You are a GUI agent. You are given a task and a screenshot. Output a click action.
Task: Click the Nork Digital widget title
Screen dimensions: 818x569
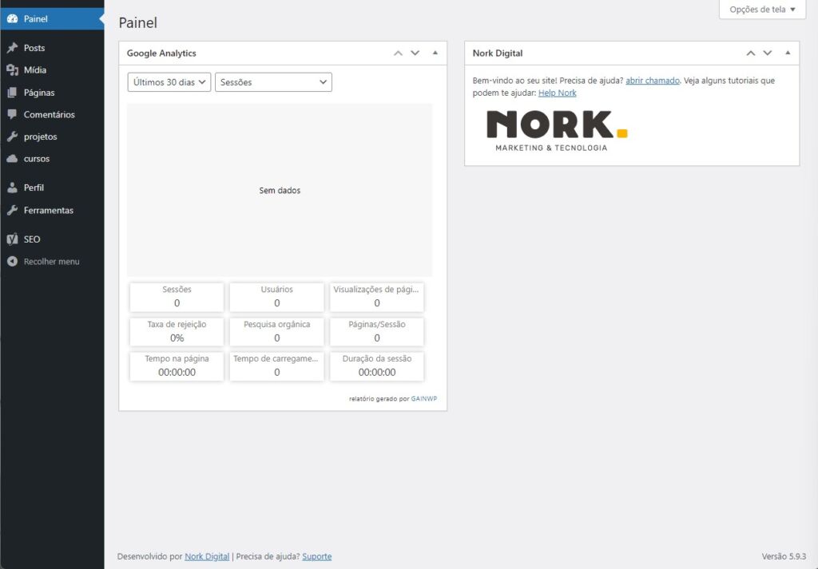coord(498,53)
